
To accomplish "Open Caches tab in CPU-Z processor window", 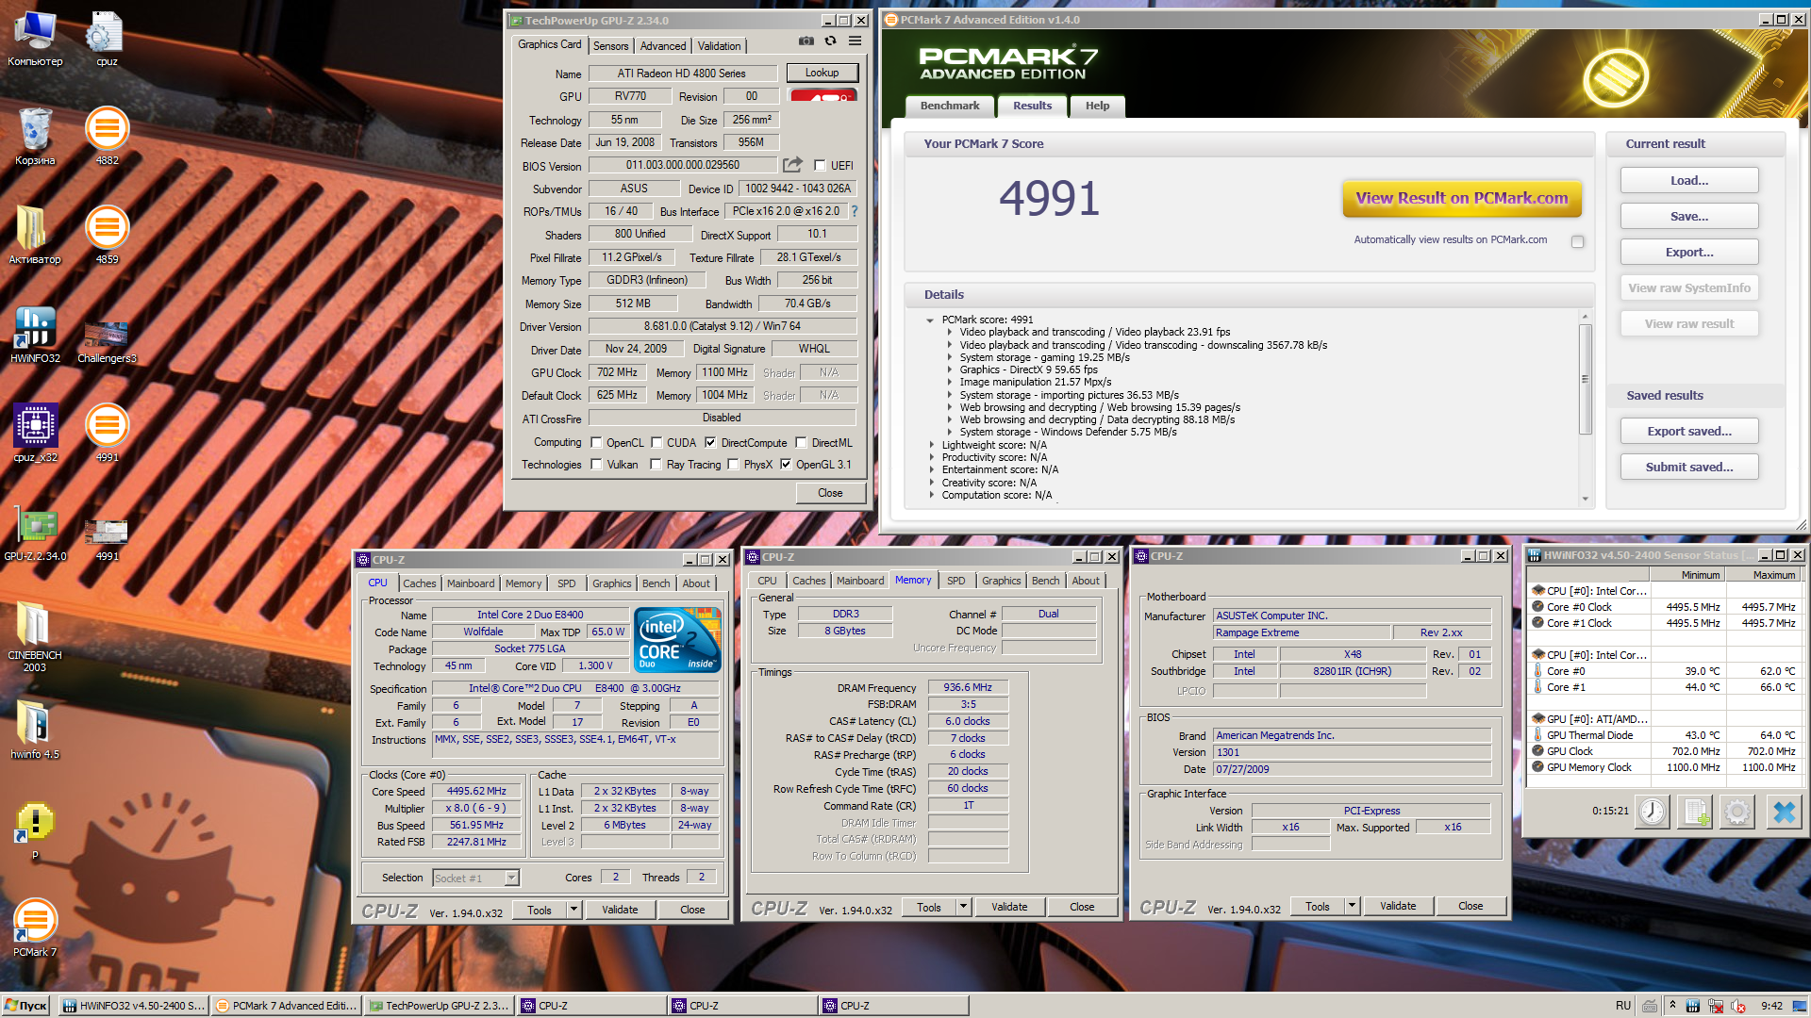I will click(x=419, y=583).
